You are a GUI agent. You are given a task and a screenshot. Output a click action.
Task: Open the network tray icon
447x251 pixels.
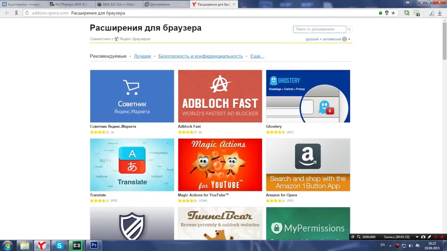(x=404, y=245)
